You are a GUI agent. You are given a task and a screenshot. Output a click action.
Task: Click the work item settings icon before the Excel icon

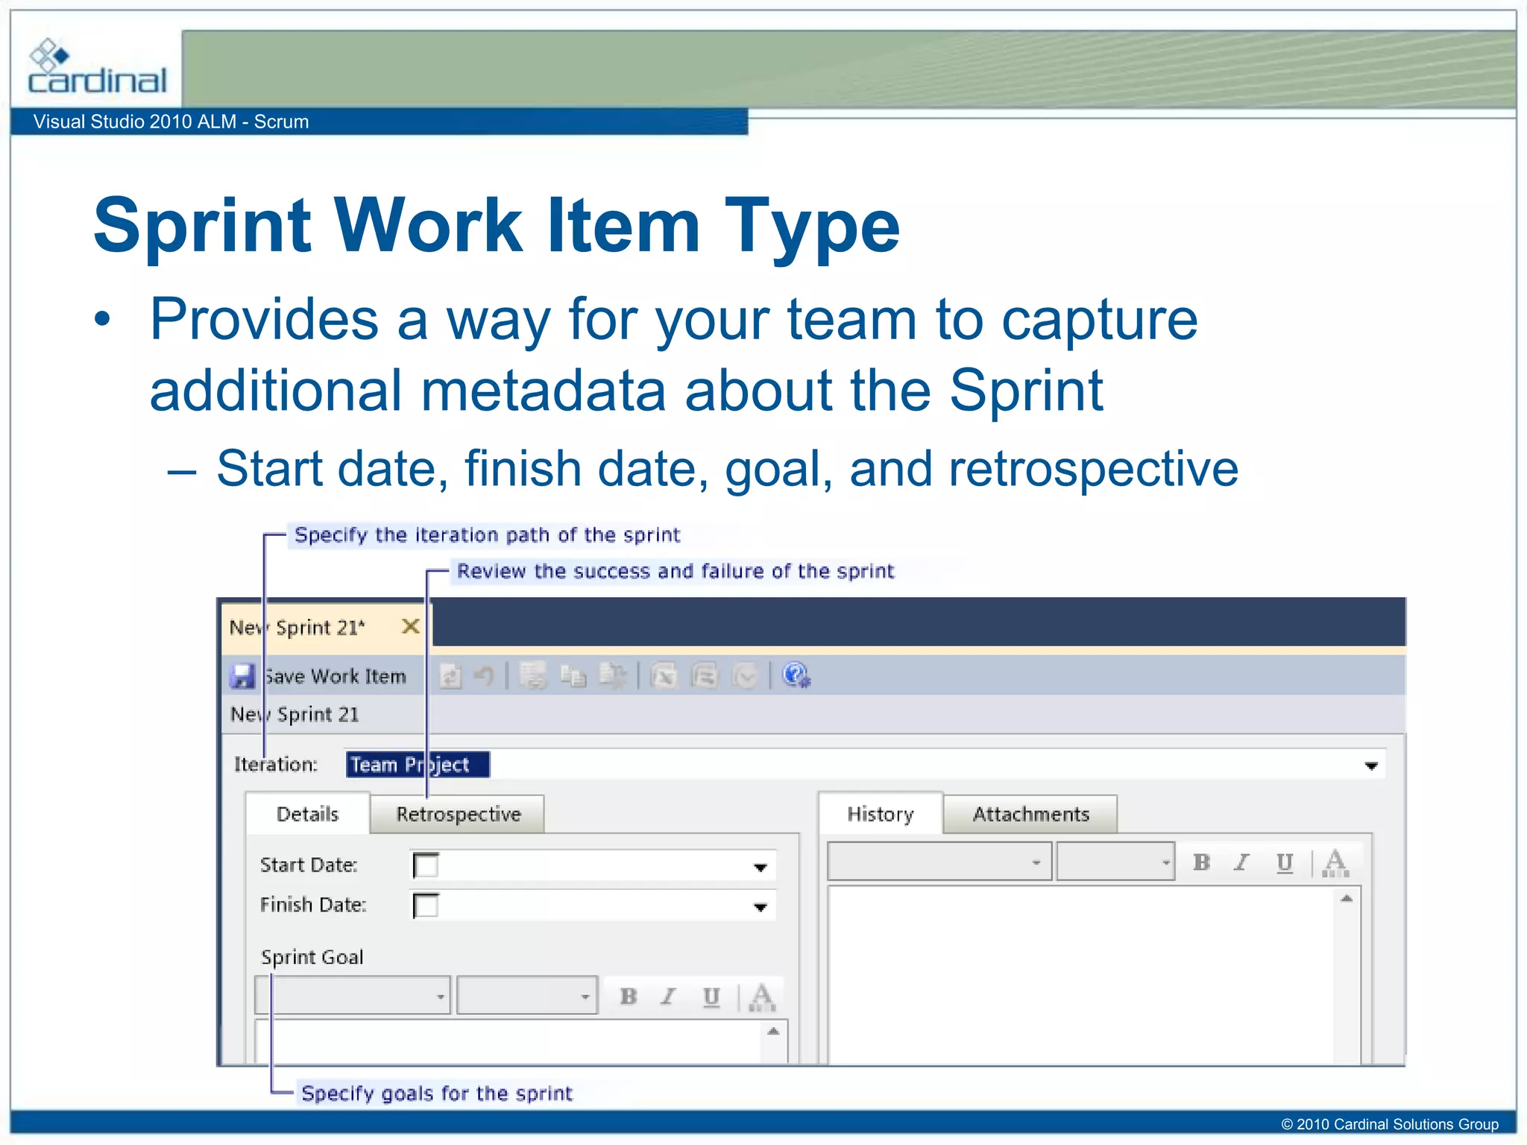tap(614, 675)
